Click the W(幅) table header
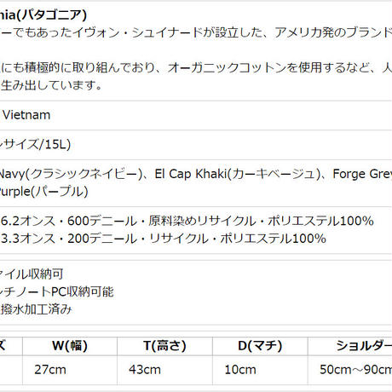This screenshot has height=392, width=392. click(x=70, y=346)
